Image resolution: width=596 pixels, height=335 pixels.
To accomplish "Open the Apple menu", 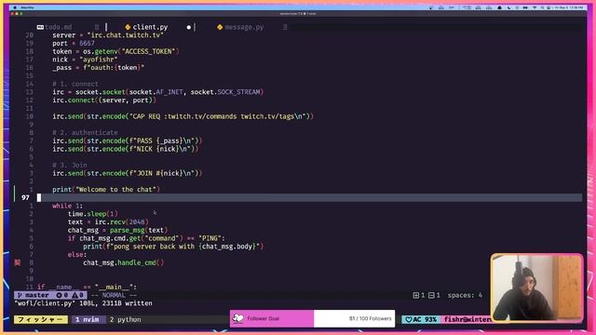I will click(x=15, y=7).
